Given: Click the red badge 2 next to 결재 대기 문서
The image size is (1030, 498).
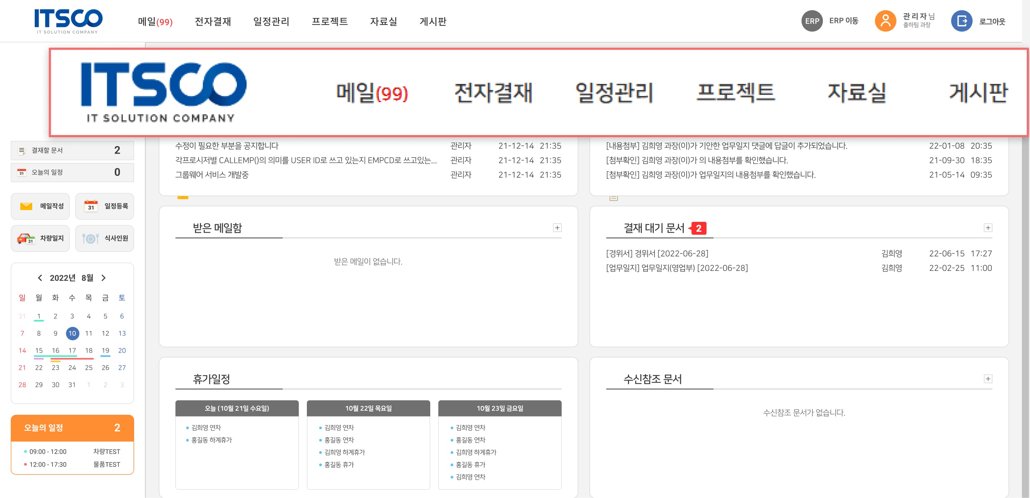Looking at the screenshot, I should pyautogui.click(x=698, y=228).
